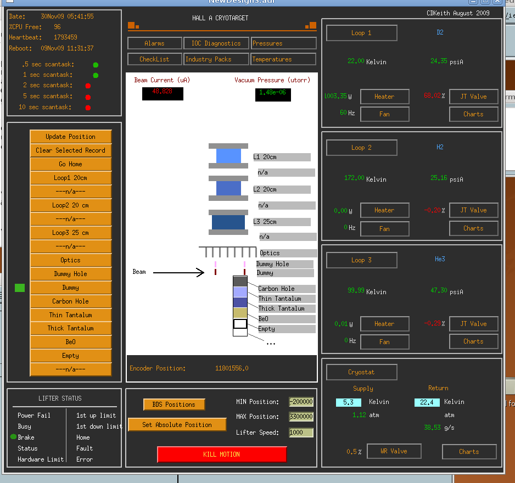The width and height of the screenshot is (515, 483).
Task: Move to the Thin Tantalum target
Action: click(71, 315)
